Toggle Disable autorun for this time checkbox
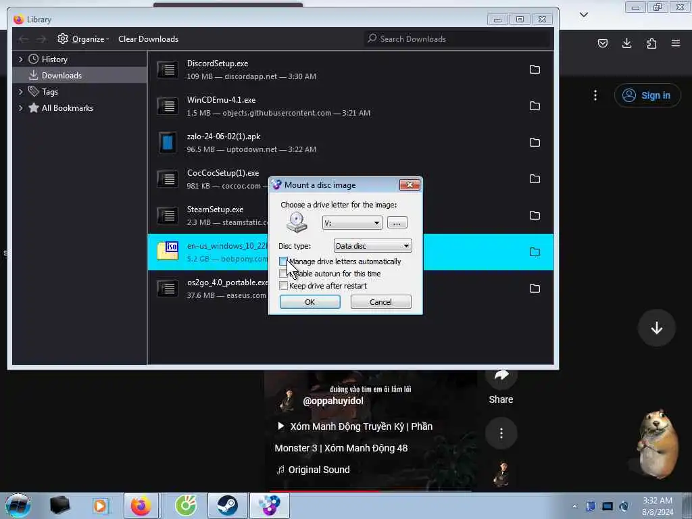This screenshot has width=692, height=519. (283, 274)
